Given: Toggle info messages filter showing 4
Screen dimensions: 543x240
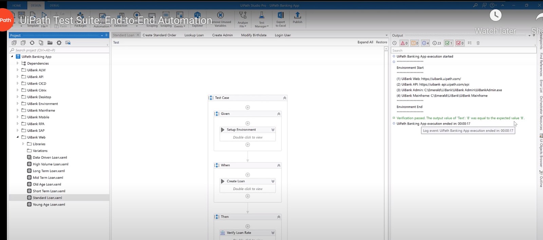Looking at the screenshot, I should [x=425, y=43].
